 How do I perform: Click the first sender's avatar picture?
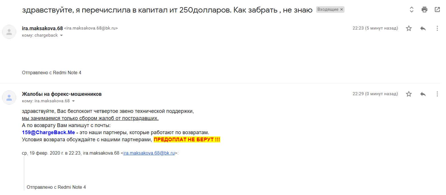pos(9,32)
